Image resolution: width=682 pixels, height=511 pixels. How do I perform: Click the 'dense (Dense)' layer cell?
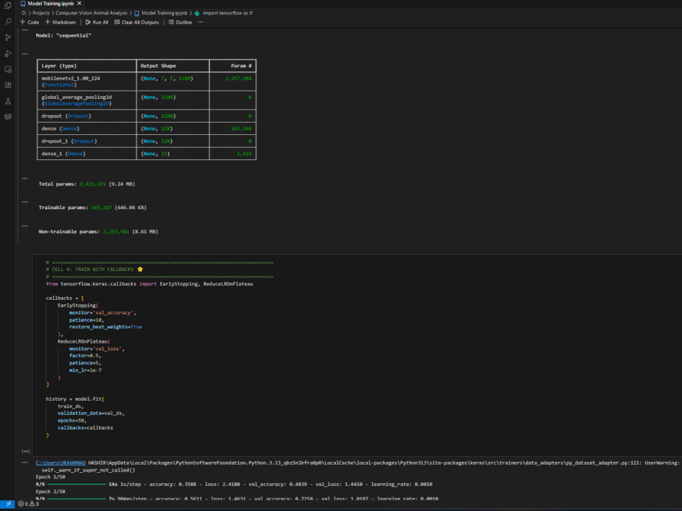pos(87,129)
